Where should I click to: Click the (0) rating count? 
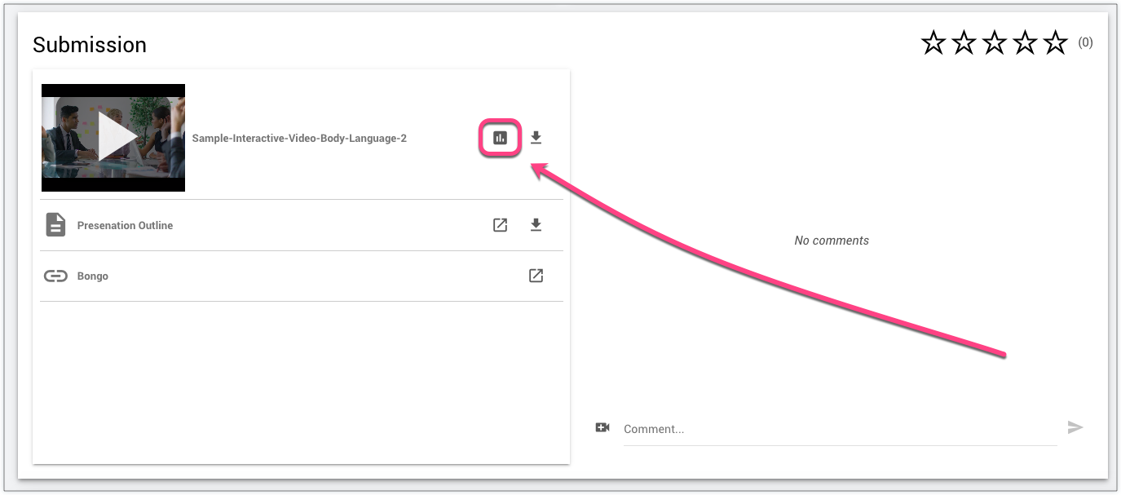click(1085, 42)
